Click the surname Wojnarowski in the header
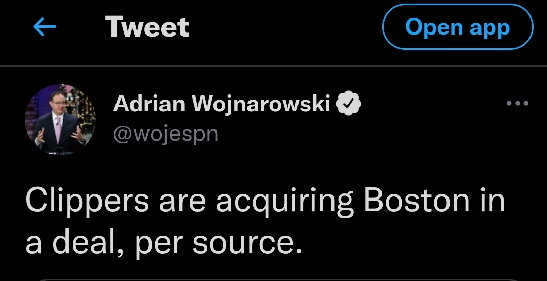547x281 pixels. [x=260, y=105]
